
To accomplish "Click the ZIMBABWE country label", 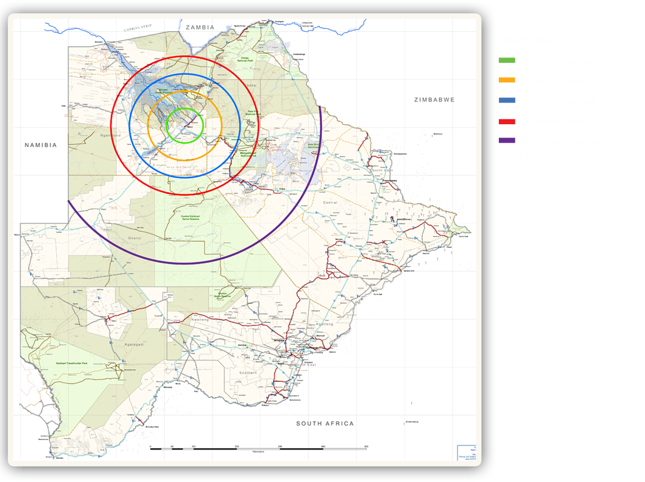I will (434, 100).
